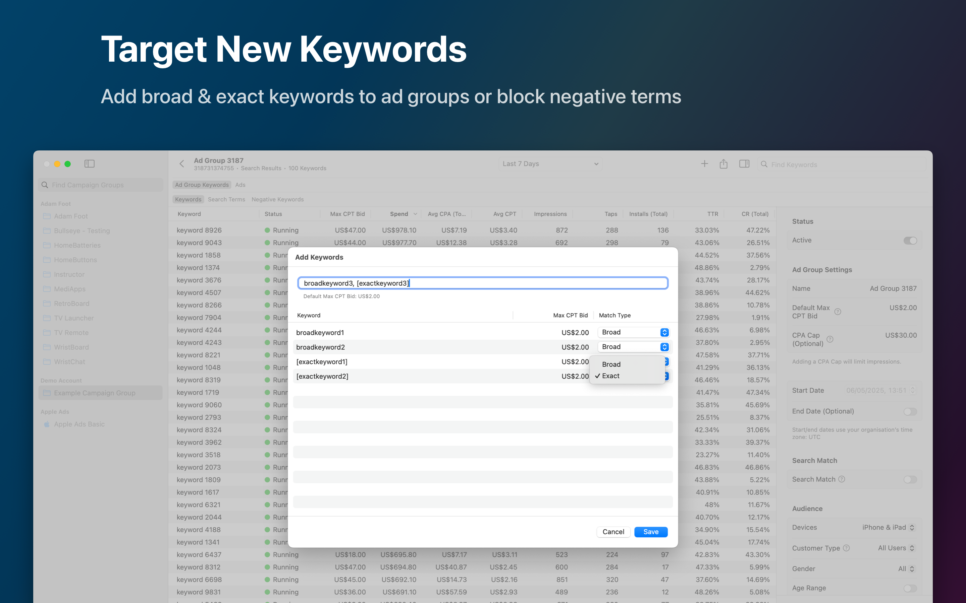
Task: Click the Find Keywords search field
Action: (842, 164)
